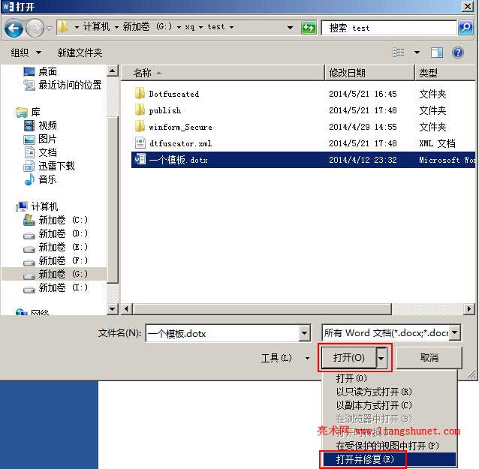Click the horizontal scrollbar right arrow
Image resolution: width=479 pixels, height=469 pixels.
(x=469, y=308)
